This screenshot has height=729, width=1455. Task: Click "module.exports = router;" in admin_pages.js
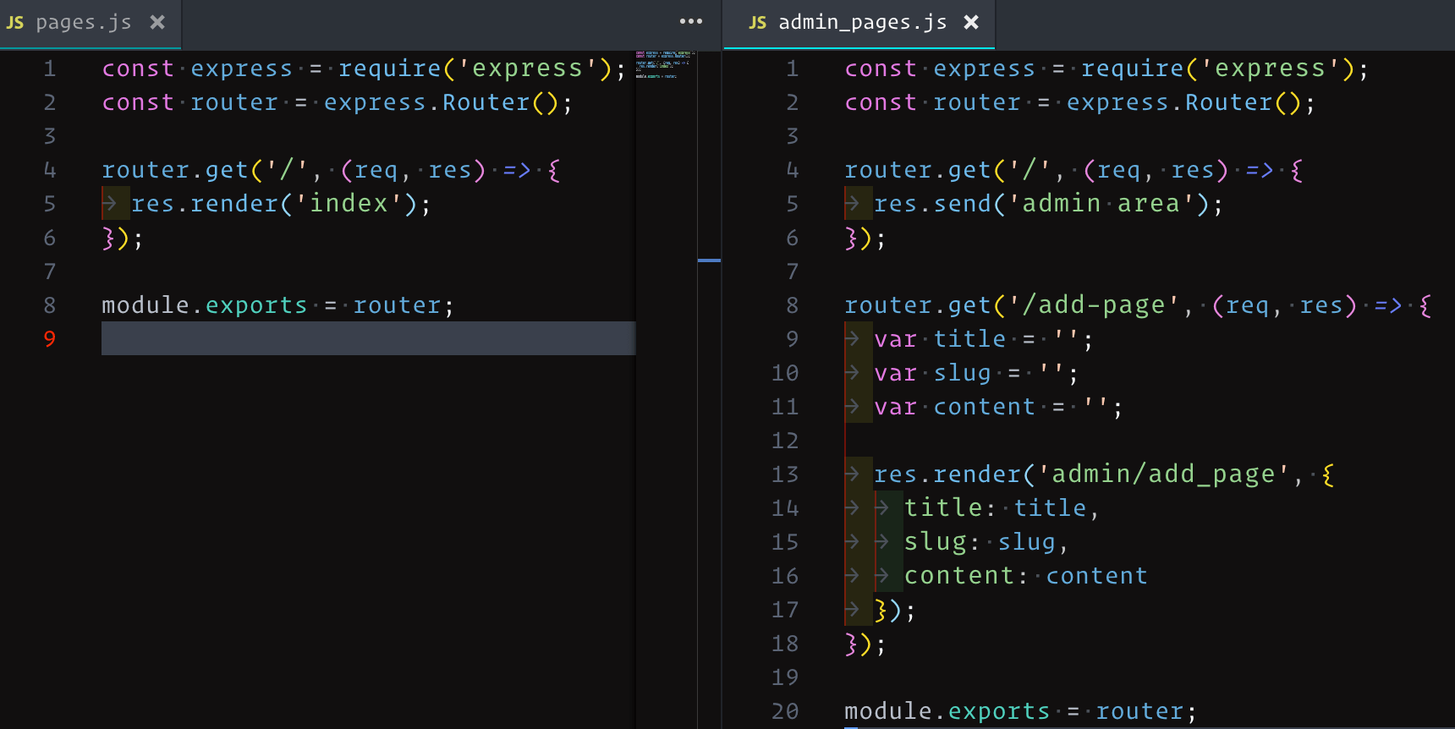pos(1021,711)
